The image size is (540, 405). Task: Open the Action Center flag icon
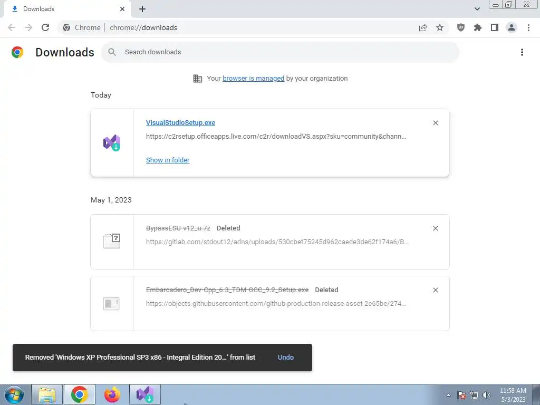461,395
